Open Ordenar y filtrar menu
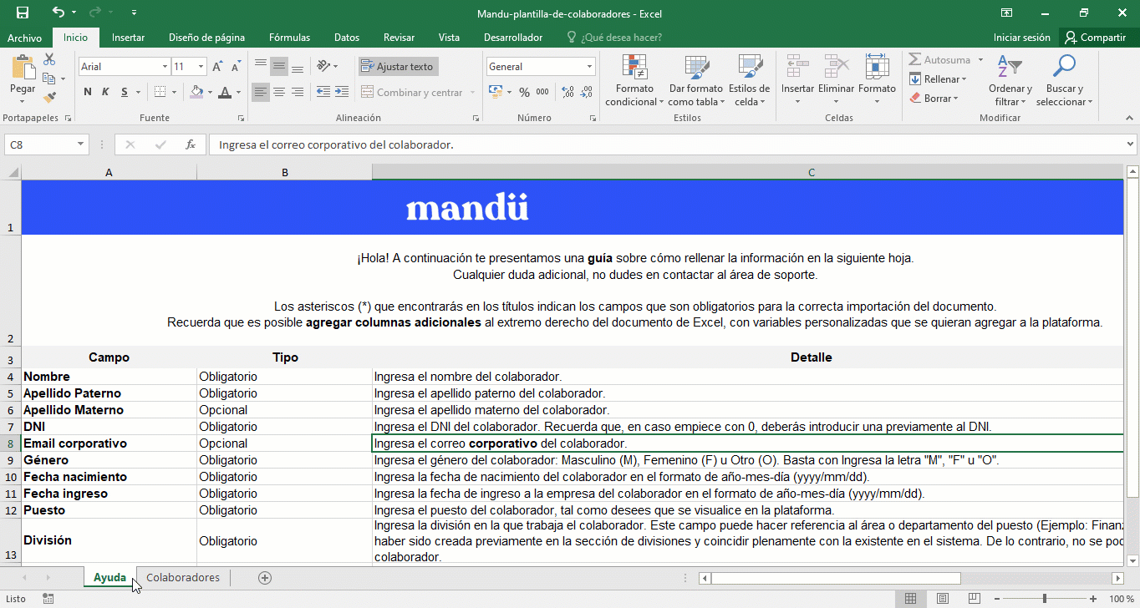Viewport: 1140px width, 608px height. (1010, 81)
